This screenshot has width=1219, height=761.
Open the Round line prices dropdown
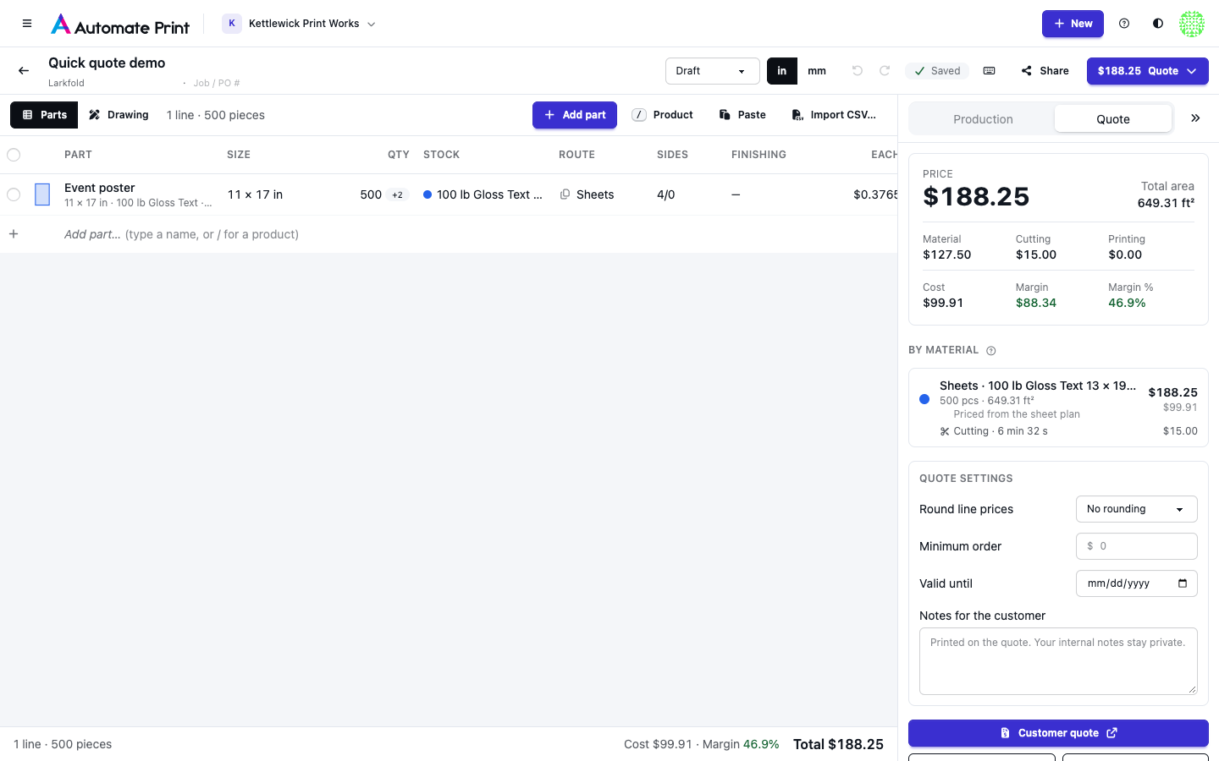pos(1137,509)
